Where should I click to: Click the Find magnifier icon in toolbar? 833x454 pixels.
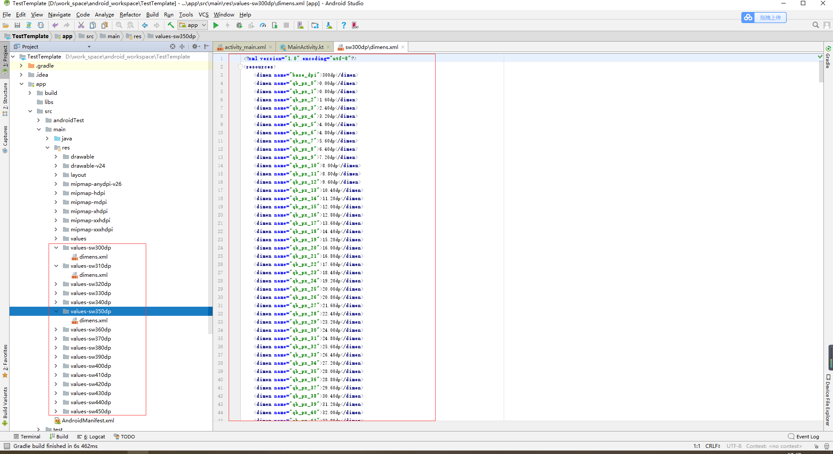click(x=119, y=25)
